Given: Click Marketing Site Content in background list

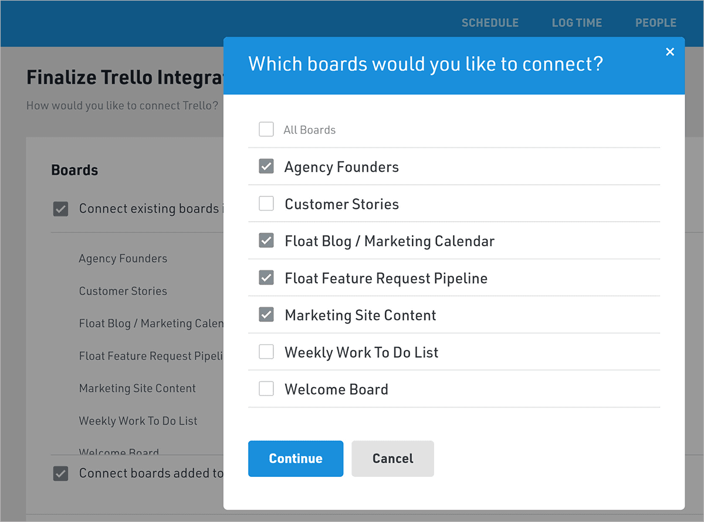Looking at the screenshot, I should (x=137, y=388).
